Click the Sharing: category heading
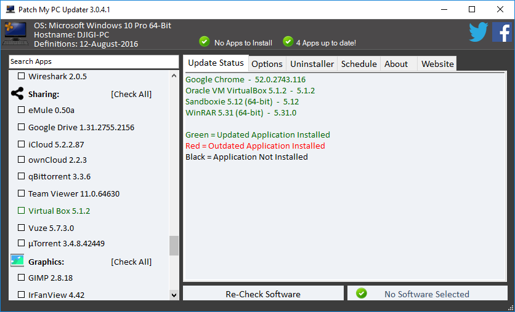The image size is (515, 312). click(x=44, y=95)
